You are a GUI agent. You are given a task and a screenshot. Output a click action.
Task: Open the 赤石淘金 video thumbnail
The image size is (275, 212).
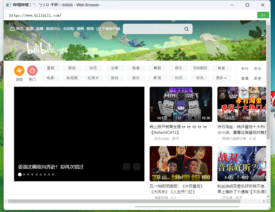pos(242,104)
